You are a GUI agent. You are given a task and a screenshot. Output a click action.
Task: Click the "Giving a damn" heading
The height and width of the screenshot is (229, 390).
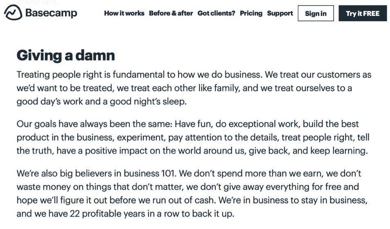tap(66, 55)
